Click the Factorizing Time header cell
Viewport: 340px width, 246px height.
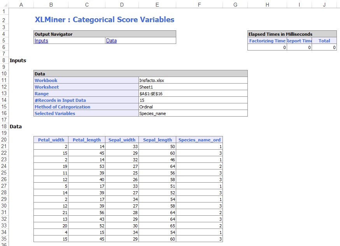[267, 41]
